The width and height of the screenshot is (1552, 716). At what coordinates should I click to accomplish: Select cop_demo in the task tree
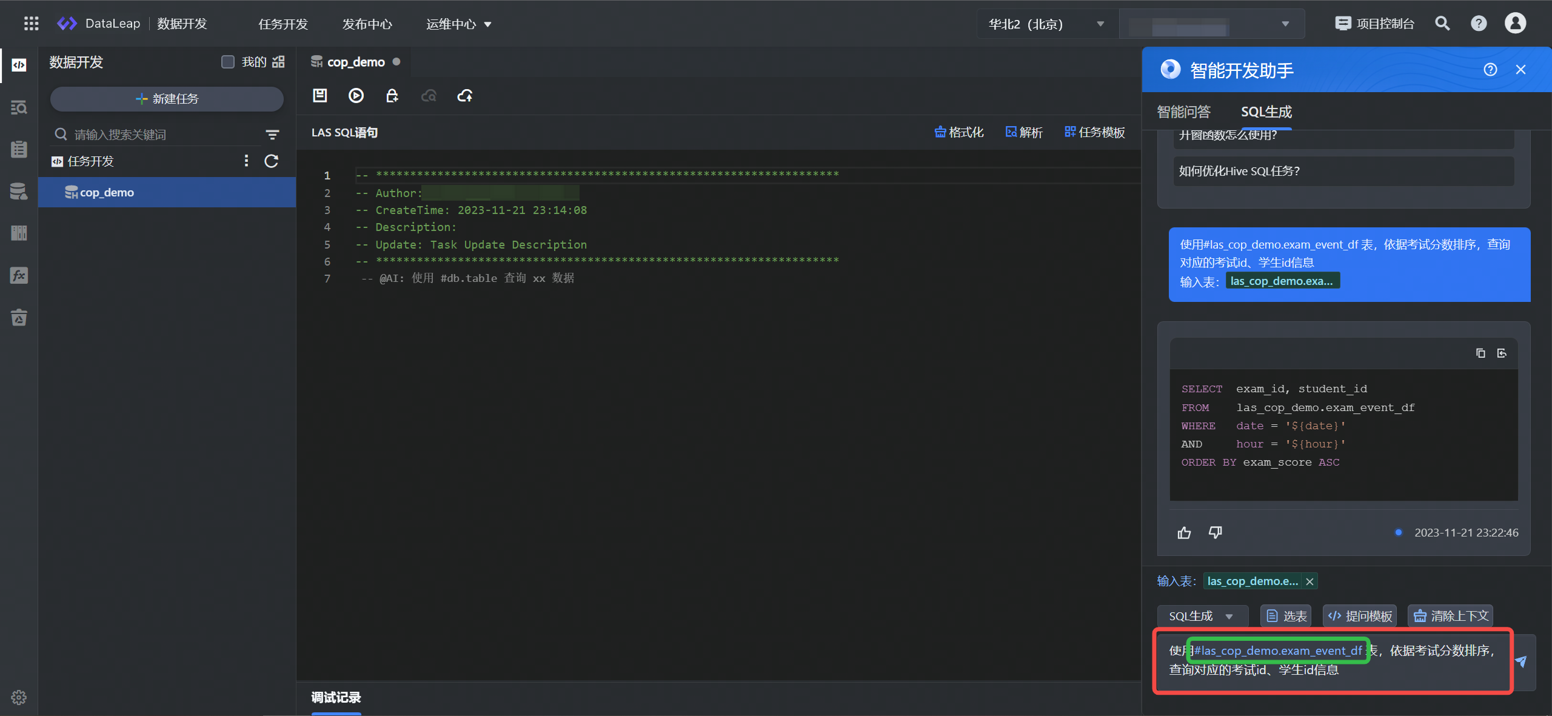point(167,192)
